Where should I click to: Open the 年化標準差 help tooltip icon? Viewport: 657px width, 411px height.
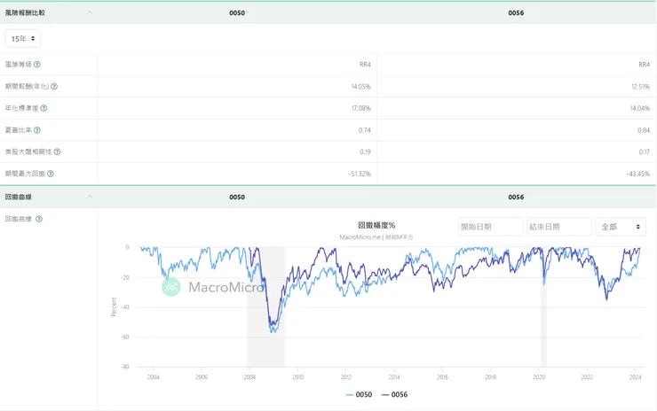pos(44,108)
